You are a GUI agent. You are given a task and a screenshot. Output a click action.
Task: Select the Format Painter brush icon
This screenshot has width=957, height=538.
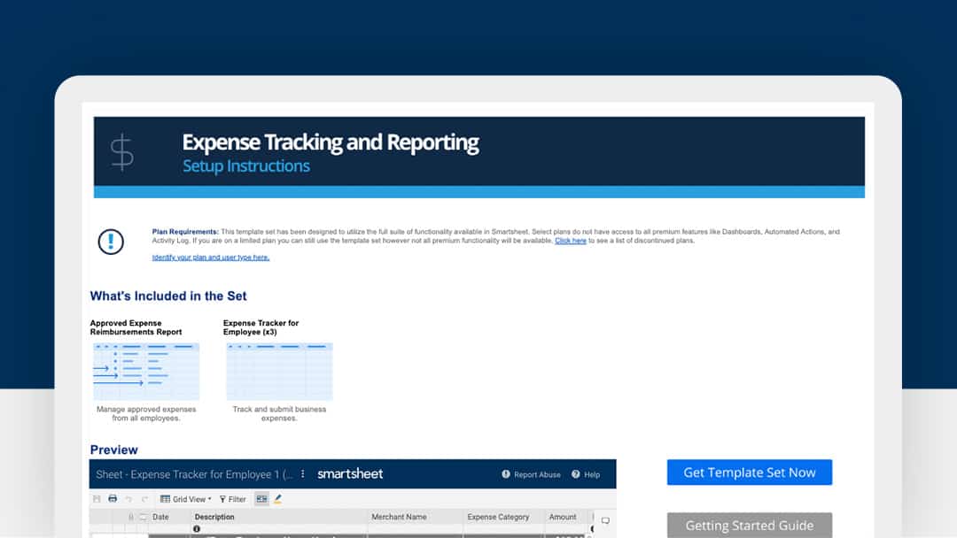[278, 498]
